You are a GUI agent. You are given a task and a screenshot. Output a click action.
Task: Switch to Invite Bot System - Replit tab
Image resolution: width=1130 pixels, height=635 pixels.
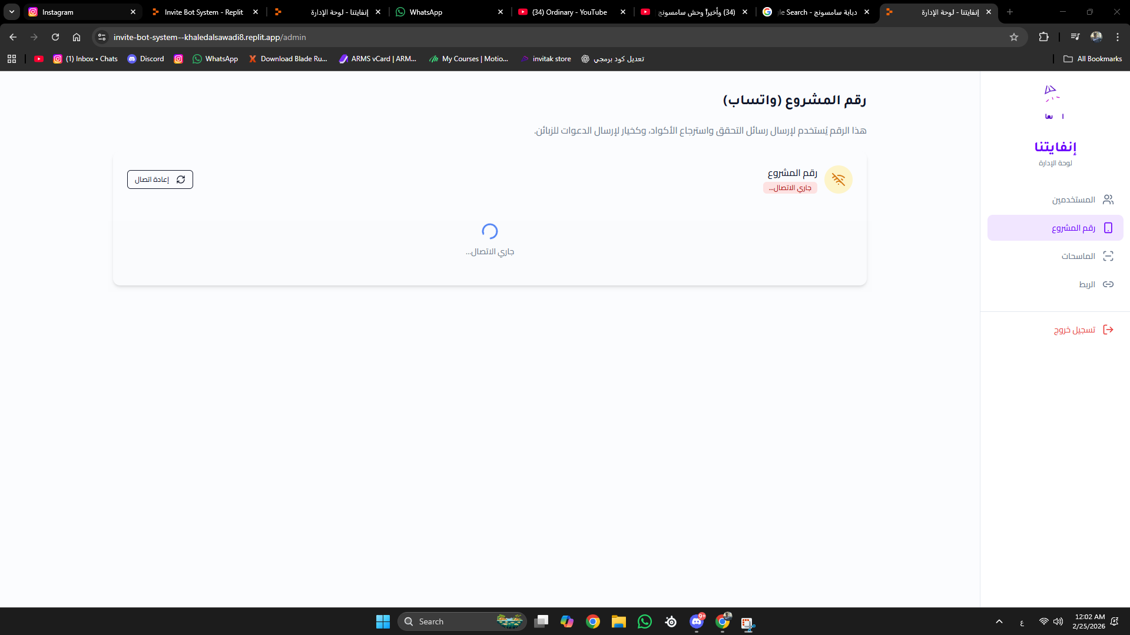[x=204, y=12]
